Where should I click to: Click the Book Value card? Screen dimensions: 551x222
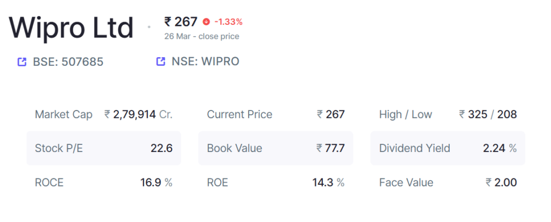276,148
